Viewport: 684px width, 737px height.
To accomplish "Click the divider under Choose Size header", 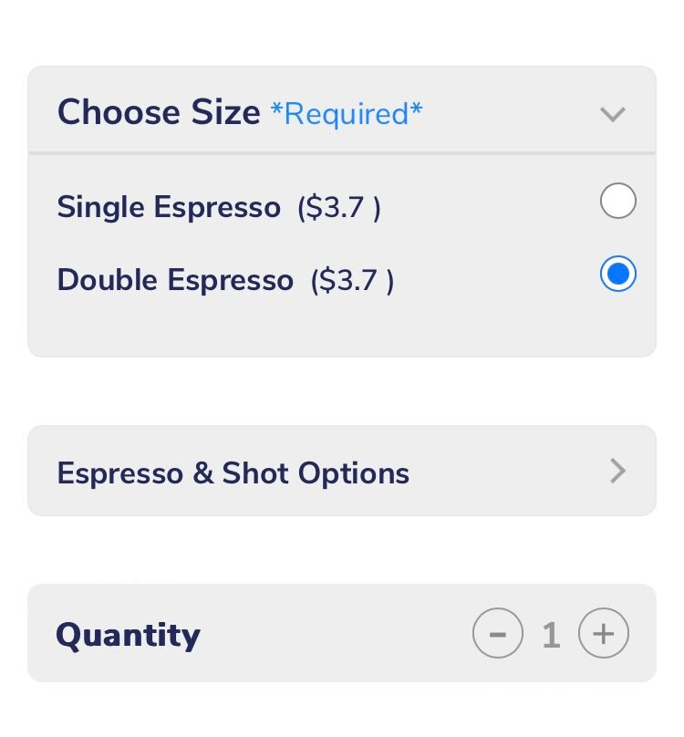I will tap(342, 153).
